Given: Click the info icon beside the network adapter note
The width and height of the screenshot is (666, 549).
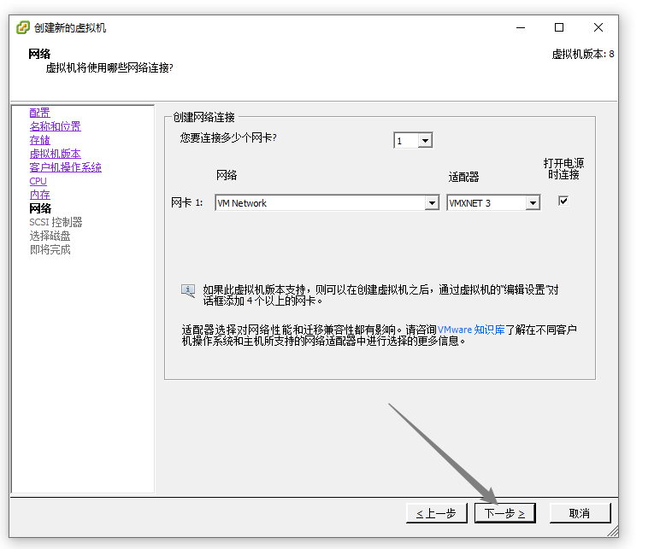Looking at the screenshot, I should (x=188, y=291).
